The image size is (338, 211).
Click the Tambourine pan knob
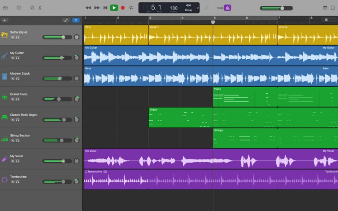77,181
